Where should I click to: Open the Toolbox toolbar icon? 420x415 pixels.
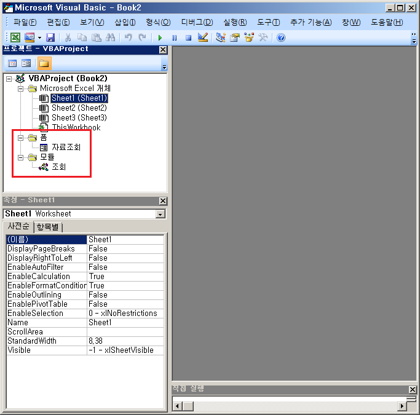263,38
